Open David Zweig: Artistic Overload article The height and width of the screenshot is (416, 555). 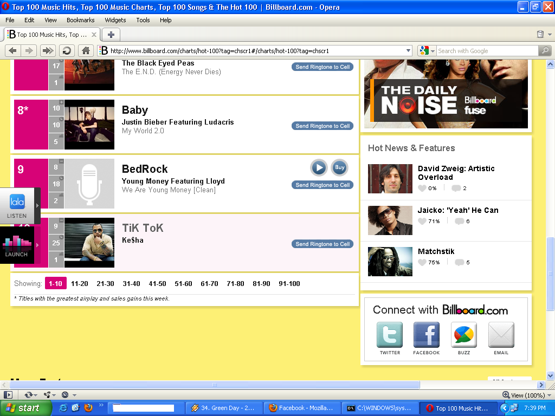(456, 173)
